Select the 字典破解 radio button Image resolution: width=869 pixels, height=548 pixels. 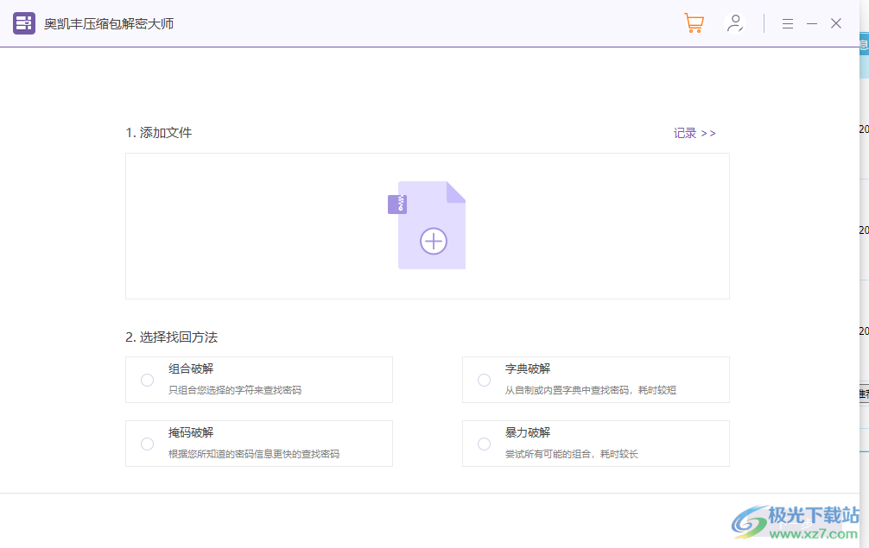point(484,380)
